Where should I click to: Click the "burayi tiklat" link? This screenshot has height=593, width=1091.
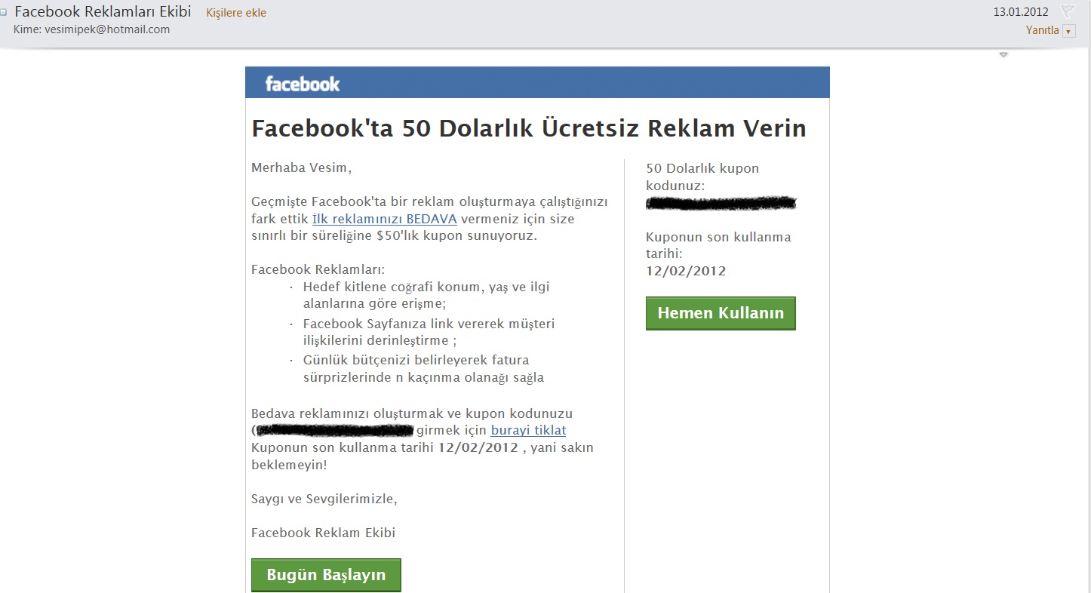click(528, 431)
